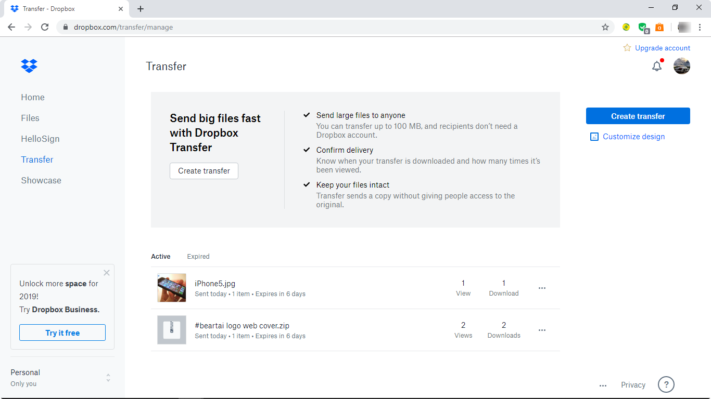Go to Home in sidebar

pos(33,97)
